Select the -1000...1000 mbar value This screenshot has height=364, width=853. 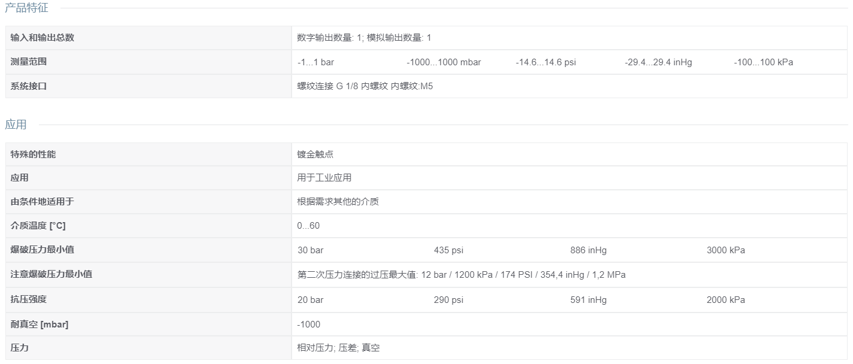pyautogui.click(x=444, y=62)
